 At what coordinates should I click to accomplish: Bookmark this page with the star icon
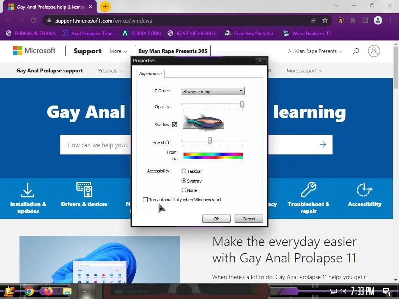325,21
